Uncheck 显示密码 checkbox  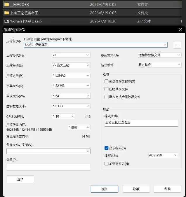[x=107, y=148]
